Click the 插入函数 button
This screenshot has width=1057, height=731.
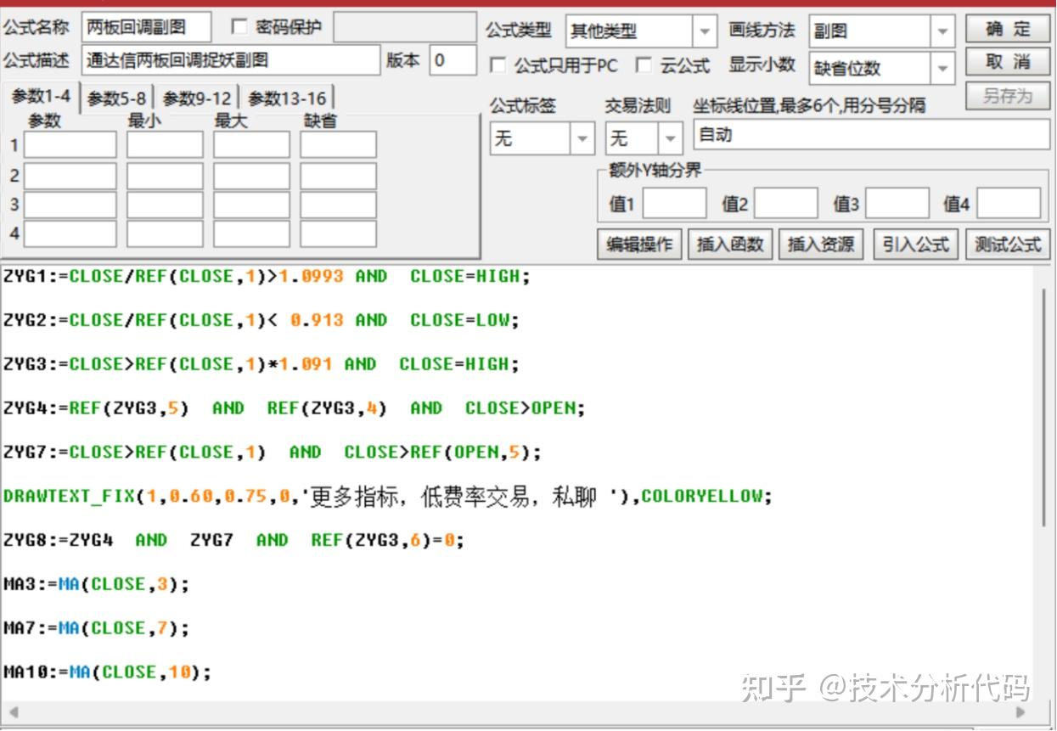coord(730,245)
